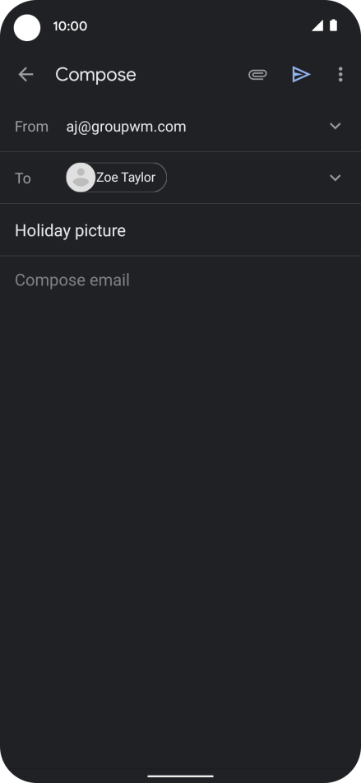Attach a file with the paperclip icon
The height and width of the screenshot is (783, 361).
(x=257, y=74)
